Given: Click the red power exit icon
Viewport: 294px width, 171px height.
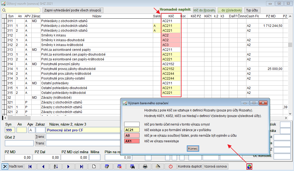Looking at the screenshot, I should [x=171, y=166].
